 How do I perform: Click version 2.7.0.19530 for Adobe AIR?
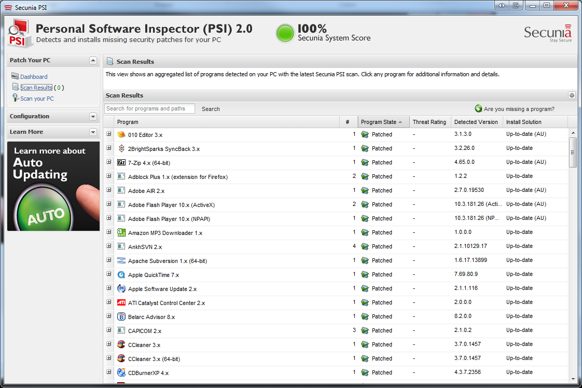tap(469, 190)
